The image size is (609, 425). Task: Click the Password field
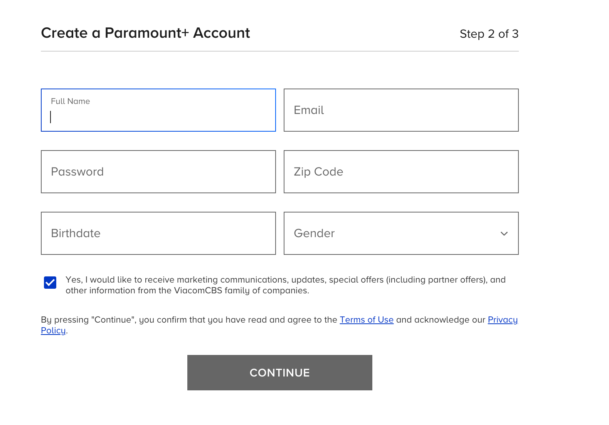coord(158,172)
